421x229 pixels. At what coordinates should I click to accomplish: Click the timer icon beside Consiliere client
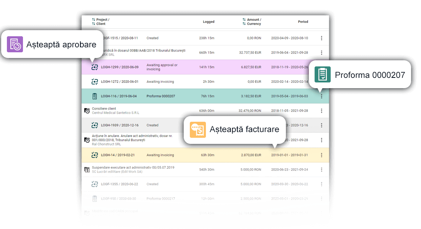click(x=87, y=111)
